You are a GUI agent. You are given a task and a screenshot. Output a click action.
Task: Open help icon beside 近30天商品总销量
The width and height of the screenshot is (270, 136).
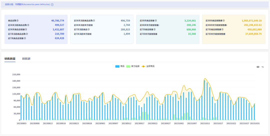click(26, 30)
